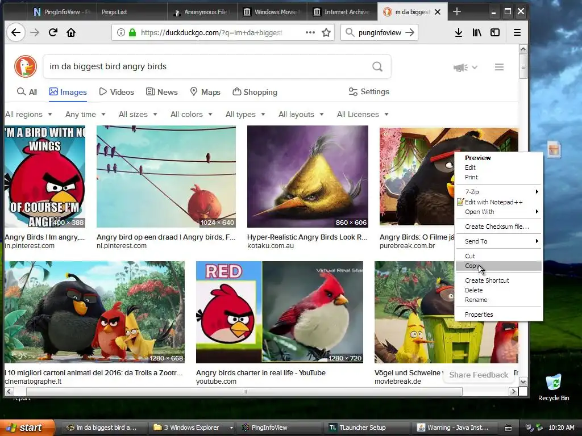Show site information icon in address bar

point(121,32)
